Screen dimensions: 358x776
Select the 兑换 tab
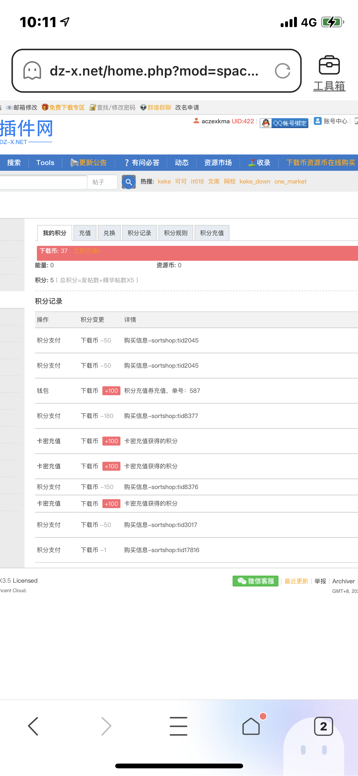(x=109, y=233)
